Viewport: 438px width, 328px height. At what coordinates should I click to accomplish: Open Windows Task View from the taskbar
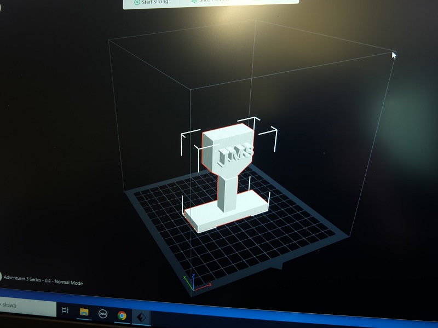(65, 310)
